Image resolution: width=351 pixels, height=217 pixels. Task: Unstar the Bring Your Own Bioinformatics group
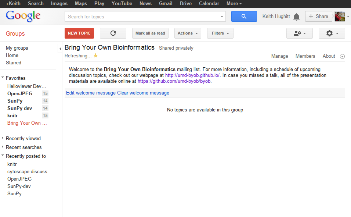tap(95, 56)
